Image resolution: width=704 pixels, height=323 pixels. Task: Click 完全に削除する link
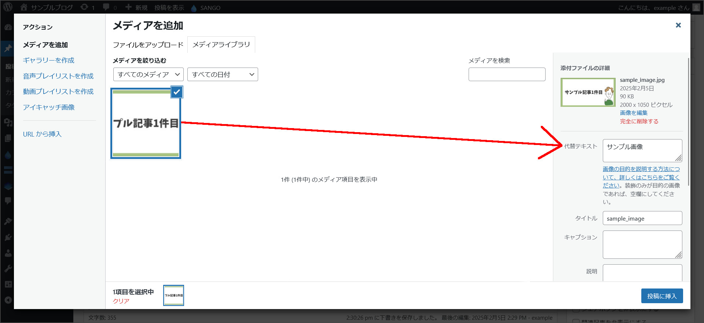point(639,121)
